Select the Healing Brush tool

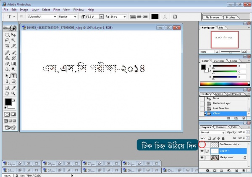coord(7,53)
